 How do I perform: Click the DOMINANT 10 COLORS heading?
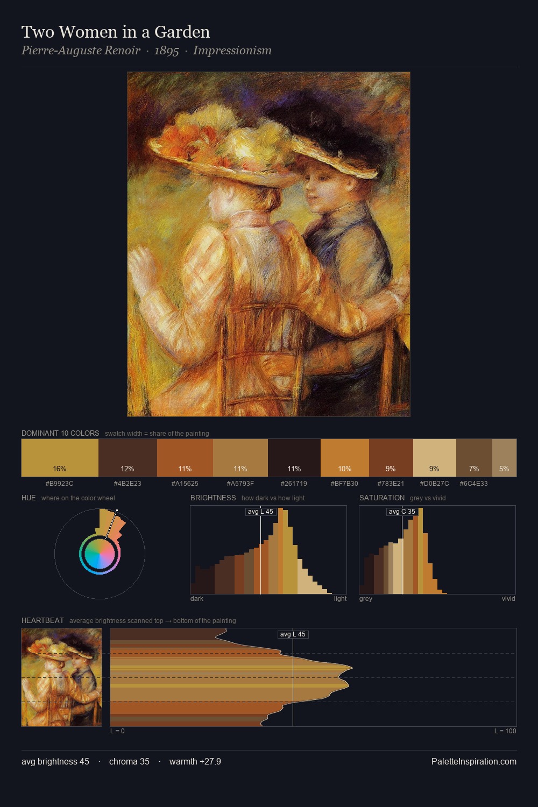coord(60,433)
